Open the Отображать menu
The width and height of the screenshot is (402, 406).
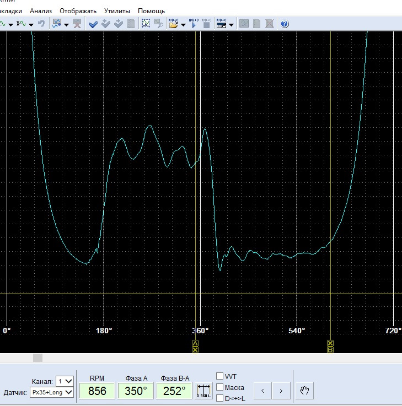point(78,11)
